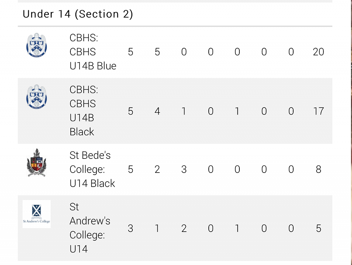Click the 17 points total for CBHS U14B Black
The image size is (352, 265).
318,111
